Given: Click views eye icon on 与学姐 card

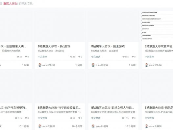Looking at the screenshot, I should [x=71, y=118].
